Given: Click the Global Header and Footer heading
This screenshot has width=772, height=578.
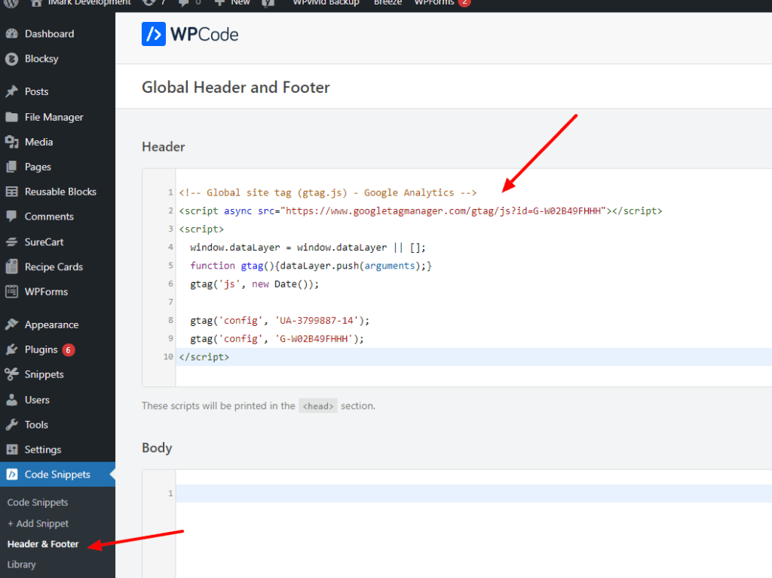Looking at the screenshot, I should pos(236,88).
